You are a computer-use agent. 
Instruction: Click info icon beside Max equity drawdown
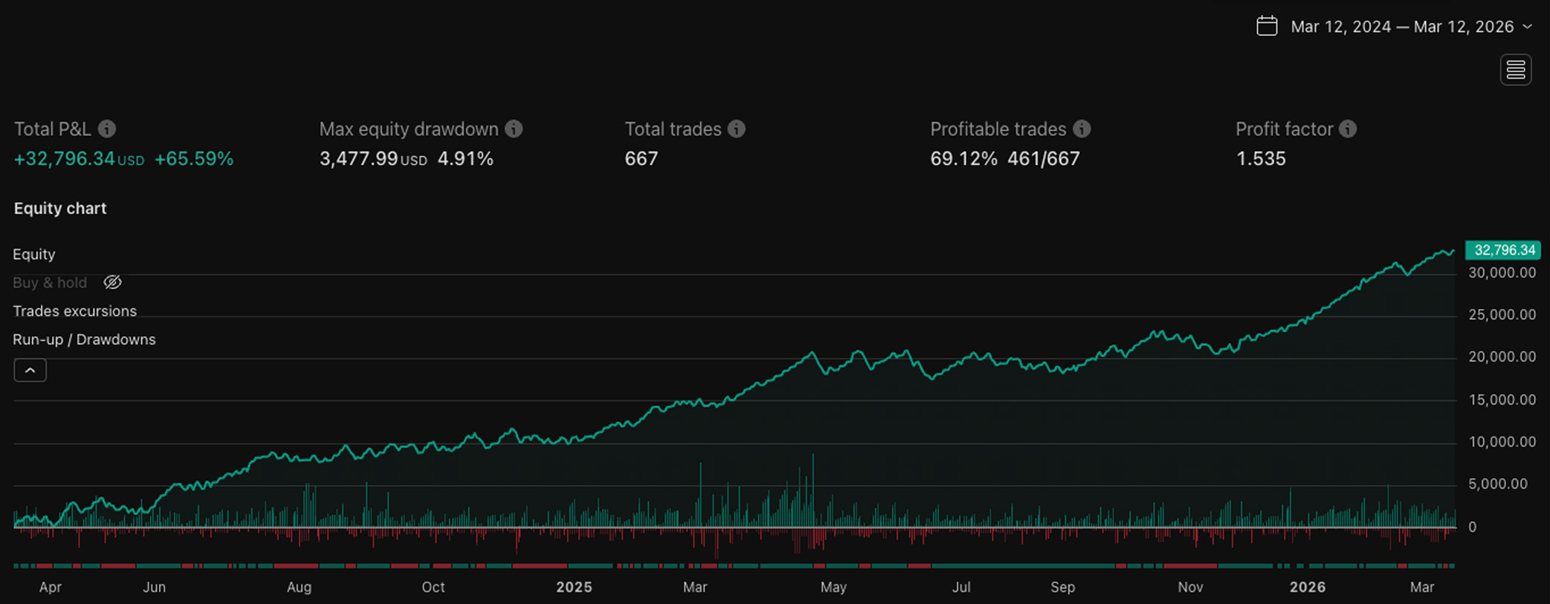(x=514, y=129)
